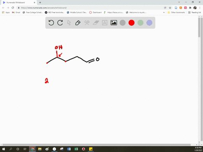
Task: Open the Chrome profile avatar
Action: point(195,8)
